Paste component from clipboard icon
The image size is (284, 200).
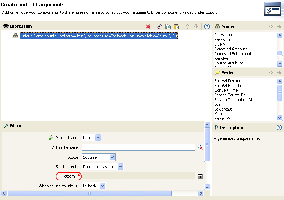click(176, 26)
